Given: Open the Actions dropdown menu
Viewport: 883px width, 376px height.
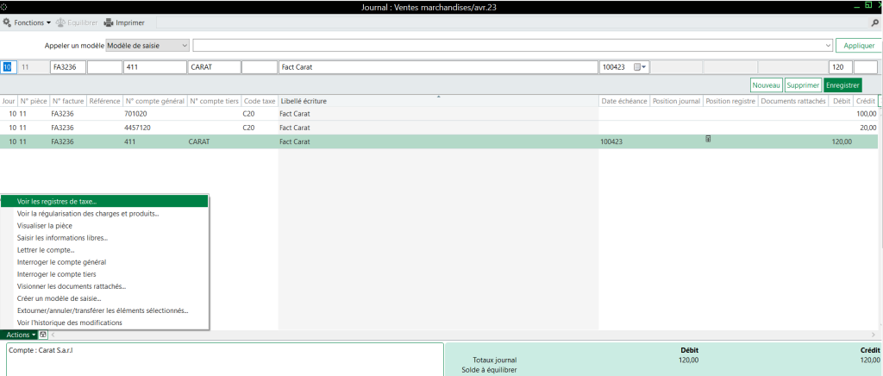Looking at the screenshot, I should 20,335.
